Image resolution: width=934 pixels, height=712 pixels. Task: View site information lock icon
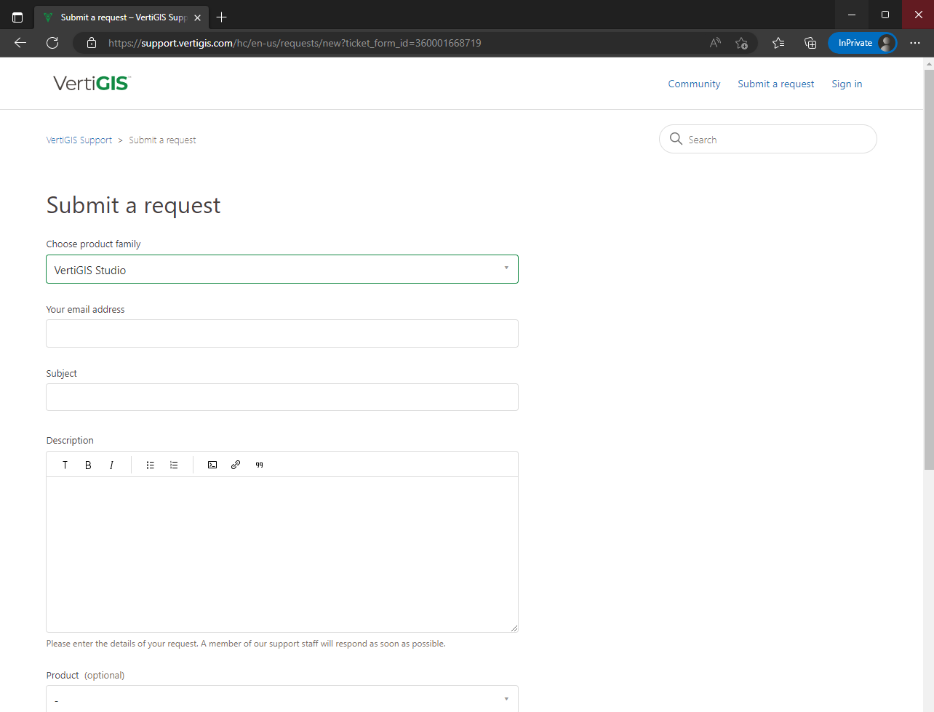pyautogui.click(x=92, y=43)
